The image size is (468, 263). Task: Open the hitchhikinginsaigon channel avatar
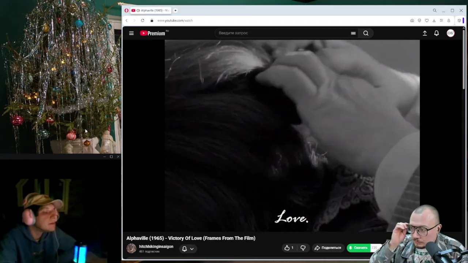tap(131, 248)
